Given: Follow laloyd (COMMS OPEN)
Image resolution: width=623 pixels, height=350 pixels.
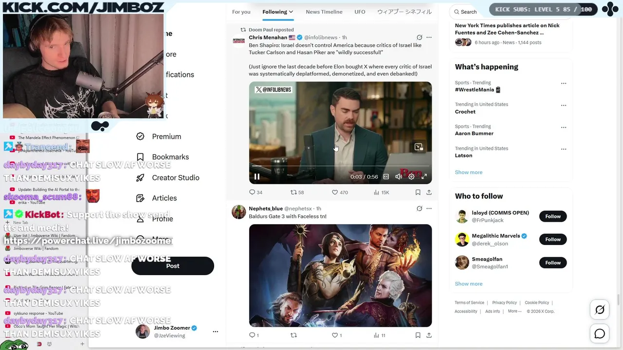Looking at the screenshot, I should click(x=553, y=216).
